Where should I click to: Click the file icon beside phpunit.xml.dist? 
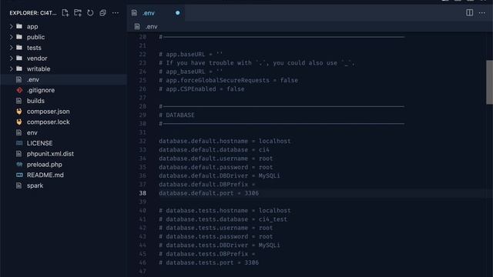click(18, 154)
